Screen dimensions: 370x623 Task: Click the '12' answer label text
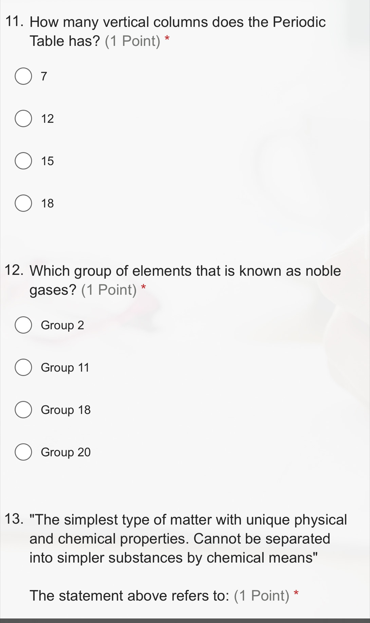48,119
